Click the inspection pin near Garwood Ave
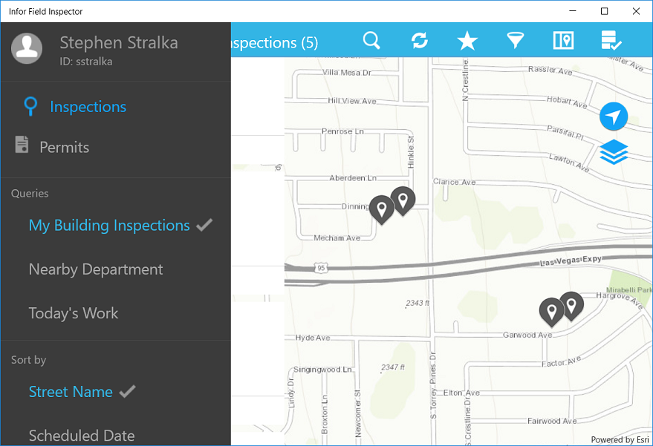Image resolution: width=653 pixels, height=446 pixels. click(550, 312)
